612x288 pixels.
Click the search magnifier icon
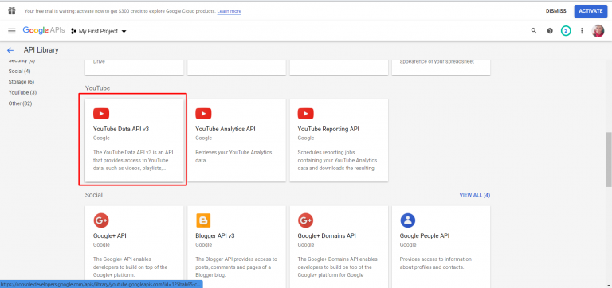[x=534, y=31]
